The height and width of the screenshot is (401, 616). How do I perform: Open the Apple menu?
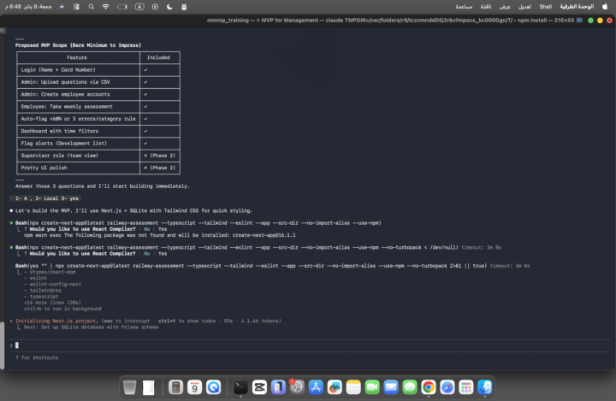pyautogui.click(x=606, y=6)
